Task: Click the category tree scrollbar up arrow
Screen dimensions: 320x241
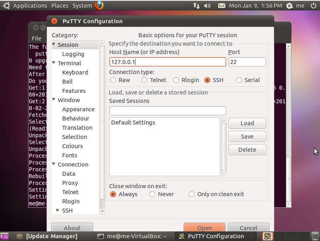Action: 102,43
